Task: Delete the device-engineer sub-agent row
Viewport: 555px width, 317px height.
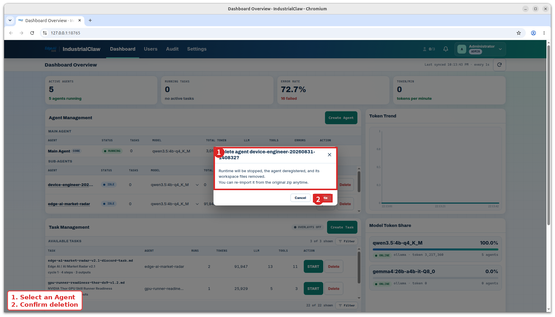Action: click(x=345, y=185)
